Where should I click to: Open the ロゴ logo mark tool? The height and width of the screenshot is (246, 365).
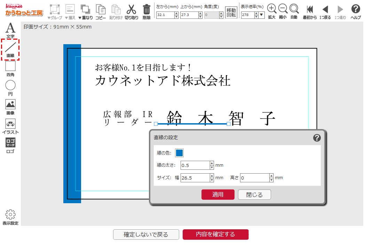[10, 145]
